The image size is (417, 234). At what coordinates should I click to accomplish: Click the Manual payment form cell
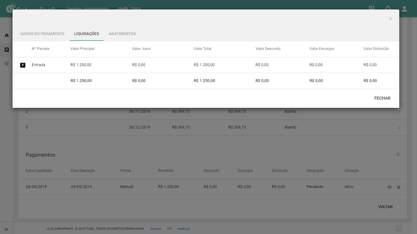[x=127, y=187]
